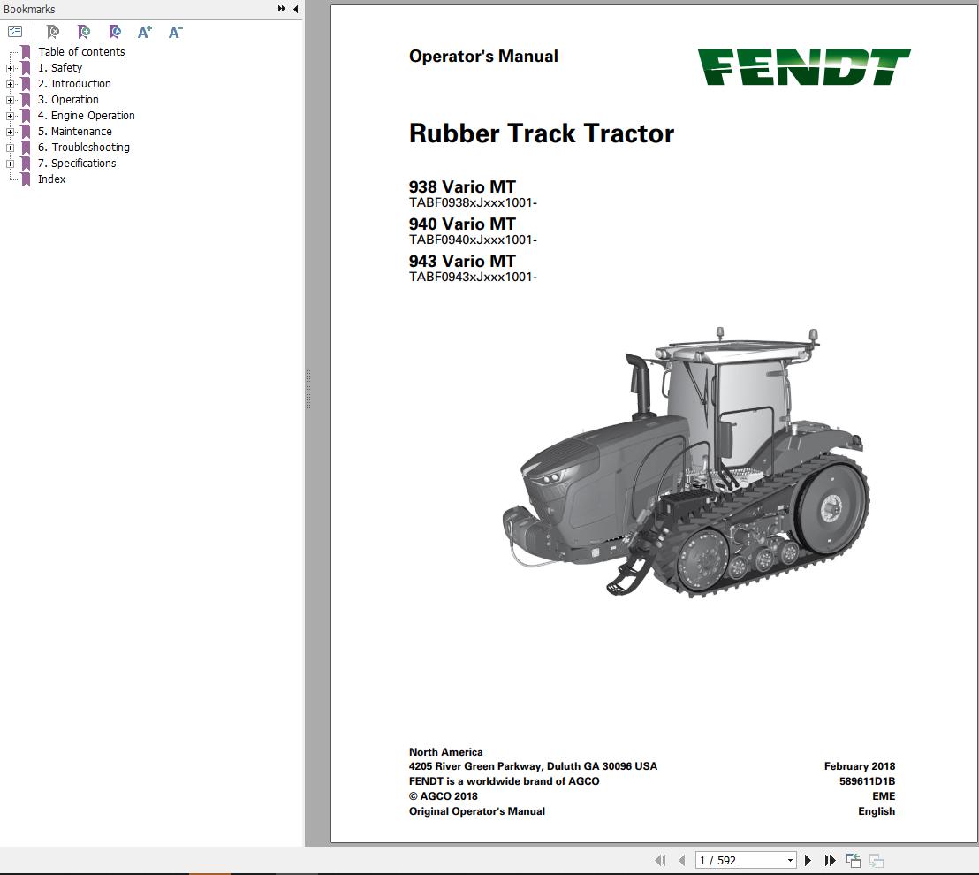
Task: Click the FENDT logo on the page
Action: tap(803, 67)
